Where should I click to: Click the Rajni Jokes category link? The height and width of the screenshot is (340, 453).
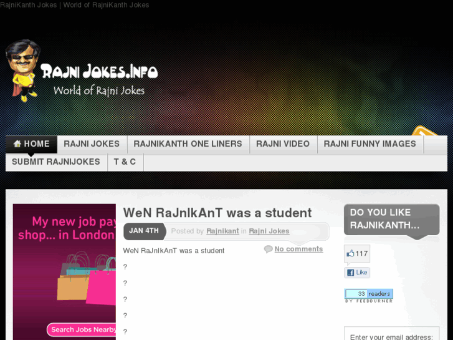click(x=269, y=231)
